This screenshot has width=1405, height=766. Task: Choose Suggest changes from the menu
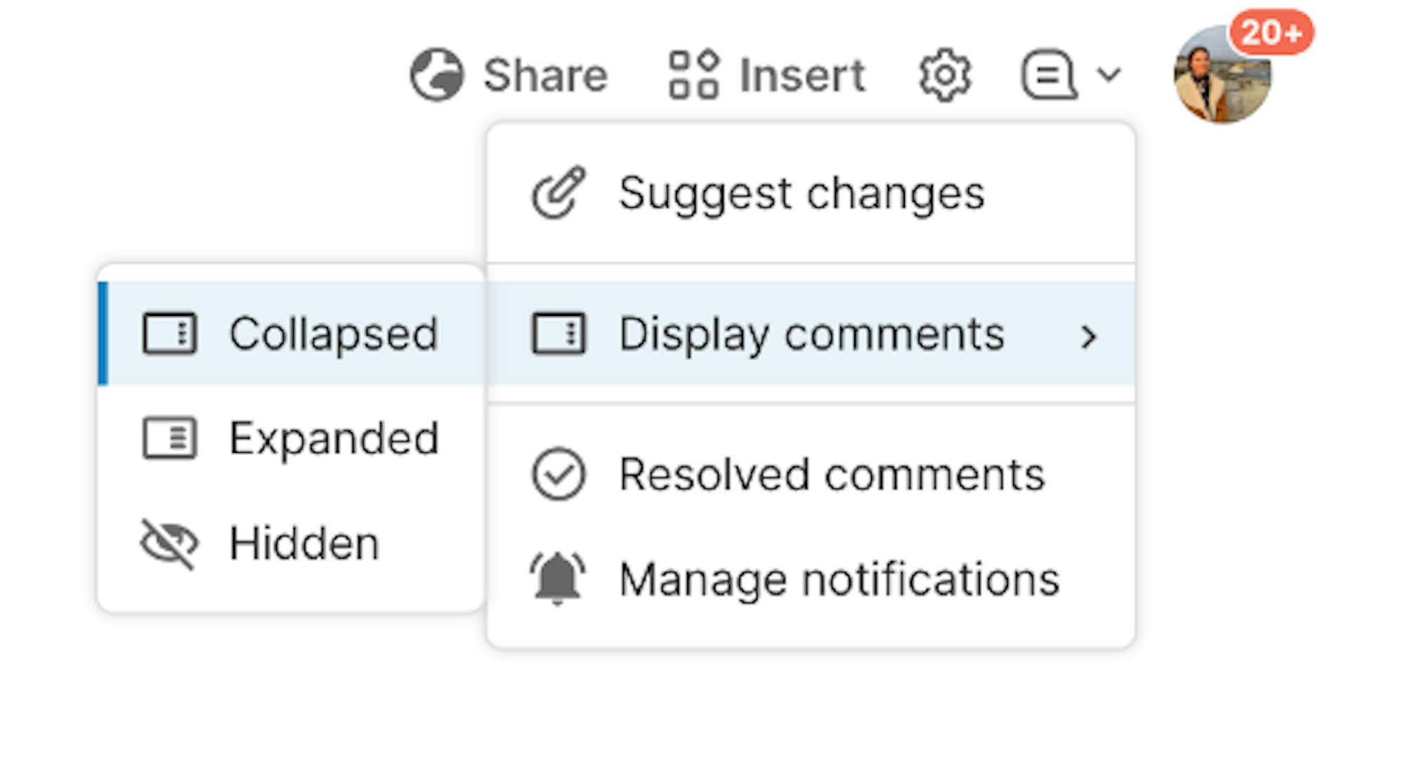coord(801,193)
